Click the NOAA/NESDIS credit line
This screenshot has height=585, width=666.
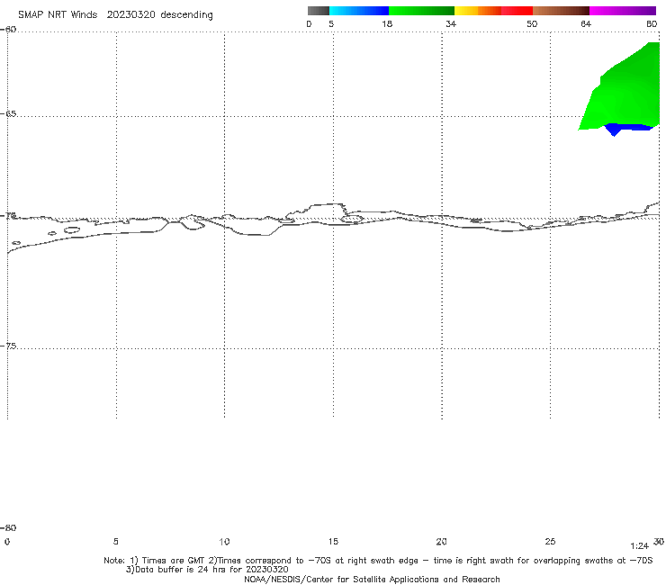click(372, 580)
